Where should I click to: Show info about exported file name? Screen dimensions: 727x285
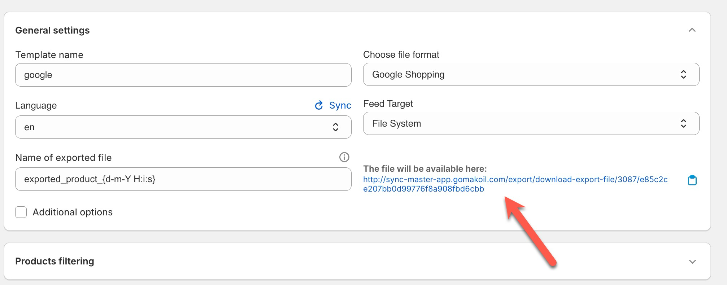(344, 157)
